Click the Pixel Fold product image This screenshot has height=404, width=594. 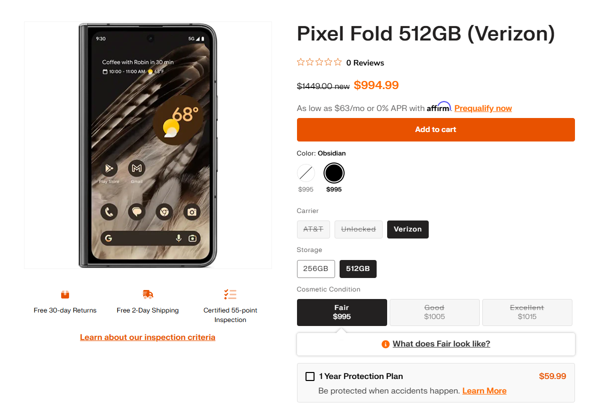click(148, 145)
